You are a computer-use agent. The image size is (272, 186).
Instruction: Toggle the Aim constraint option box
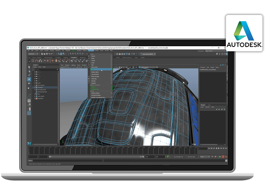(111, 65)
